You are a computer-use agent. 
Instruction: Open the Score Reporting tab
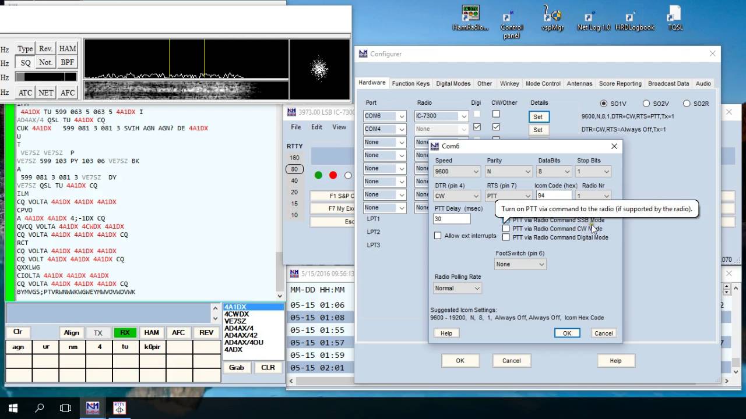click(x=620, y=84)
